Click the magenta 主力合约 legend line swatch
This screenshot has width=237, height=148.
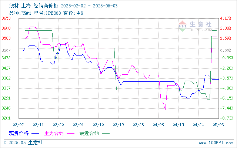[71, 134]
